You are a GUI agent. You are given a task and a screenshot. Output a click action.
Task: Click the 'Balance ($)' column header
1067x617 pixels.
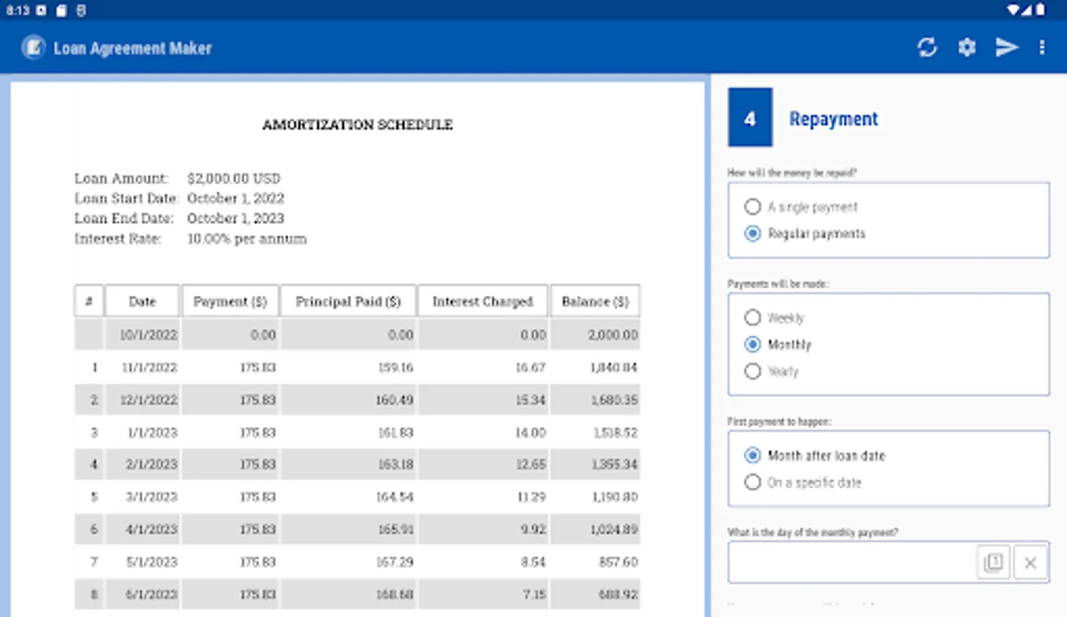pyautogui.click(x=595, y=302)
